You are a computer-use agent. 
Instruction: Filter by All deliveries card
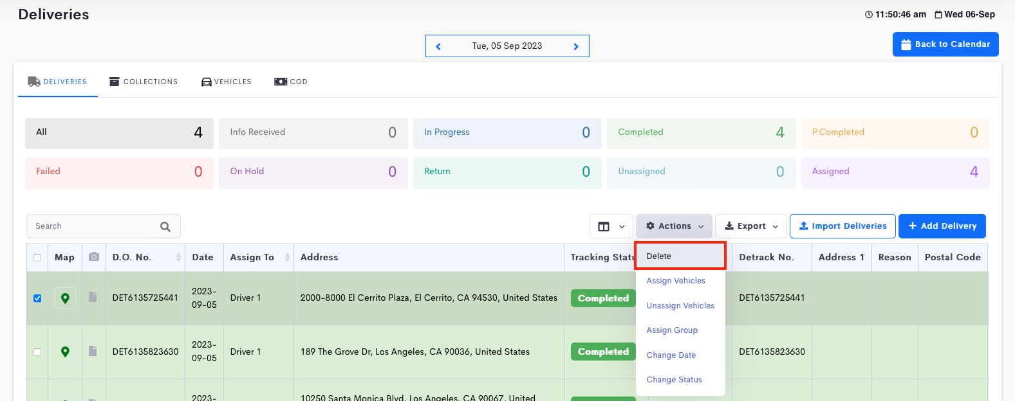(119, 134)
